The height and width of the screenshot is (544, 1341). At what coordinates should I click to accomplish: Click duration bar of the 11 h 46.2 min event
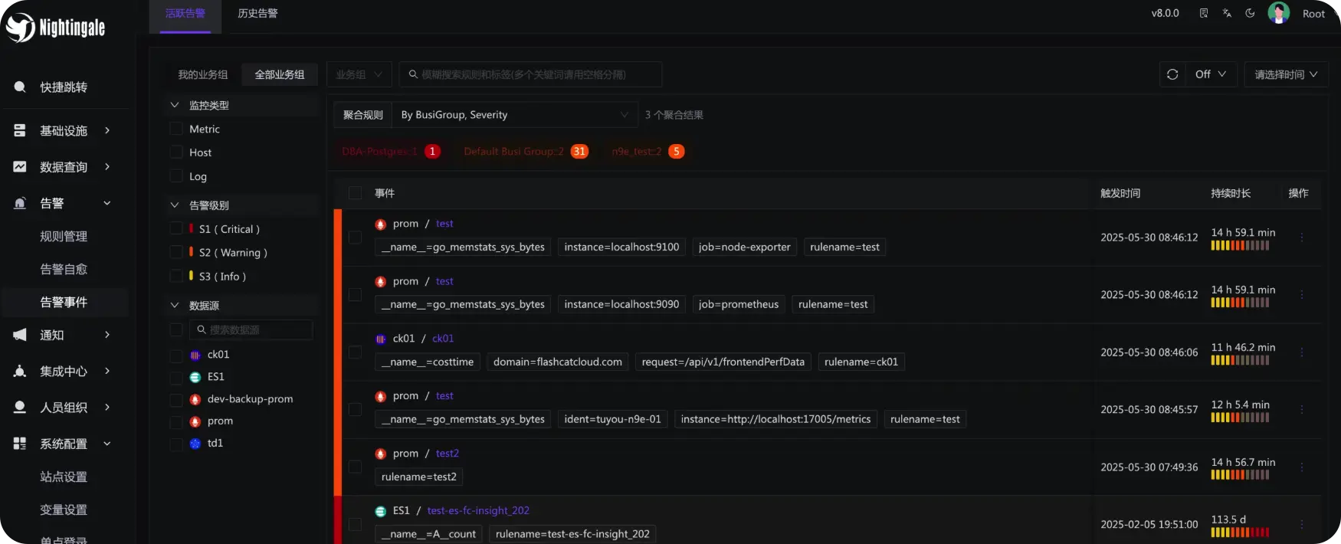coord(1240,360)
